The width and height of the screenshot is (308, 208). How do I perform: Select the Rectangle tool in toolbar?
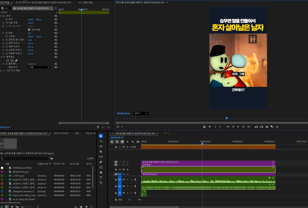click(x=101, y=167)
